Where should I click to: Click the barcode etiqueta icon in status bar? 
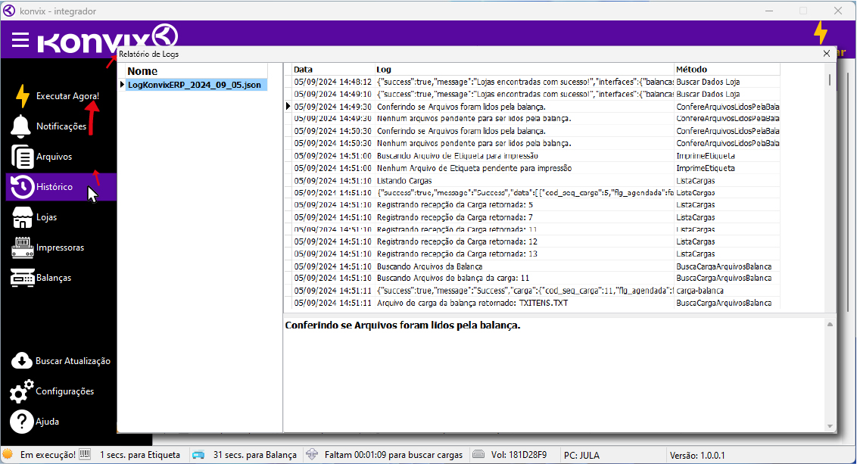coord(85,454)
